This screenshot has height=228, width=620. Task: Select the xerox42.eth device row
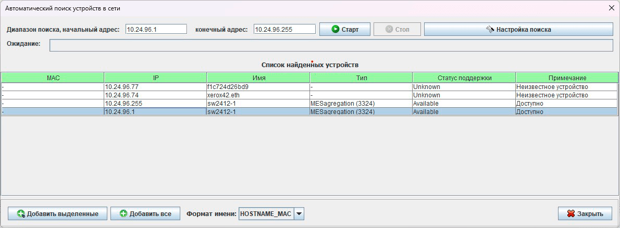[259, 95]
